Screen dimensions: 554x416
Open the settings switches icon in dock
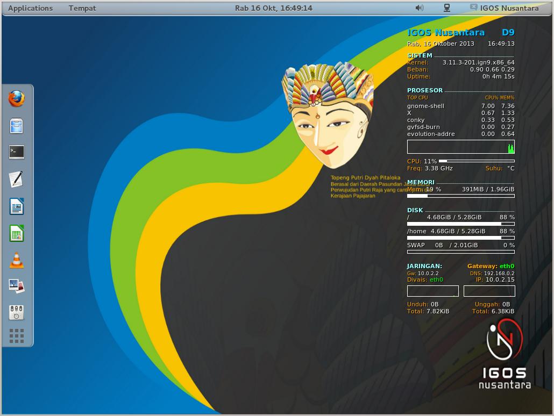coord(17,312)
